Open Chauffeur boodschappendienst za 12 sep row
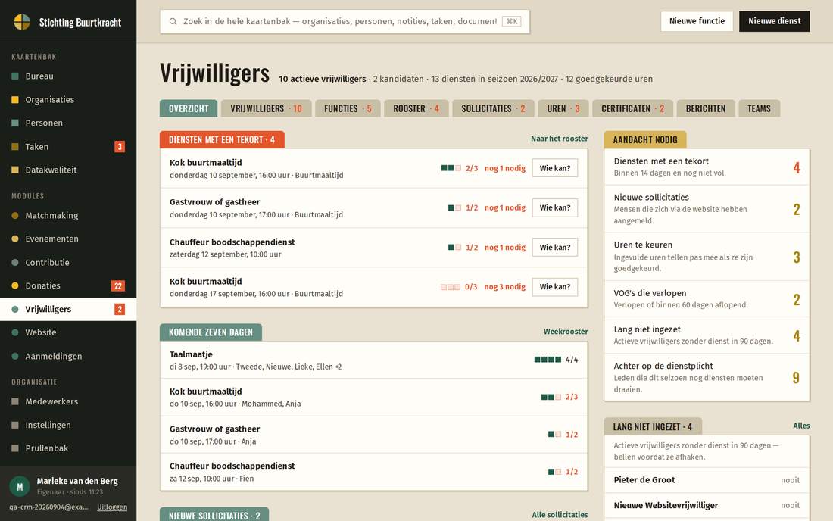833x521 pixels. pyautogui.click(x=374, y=472)
